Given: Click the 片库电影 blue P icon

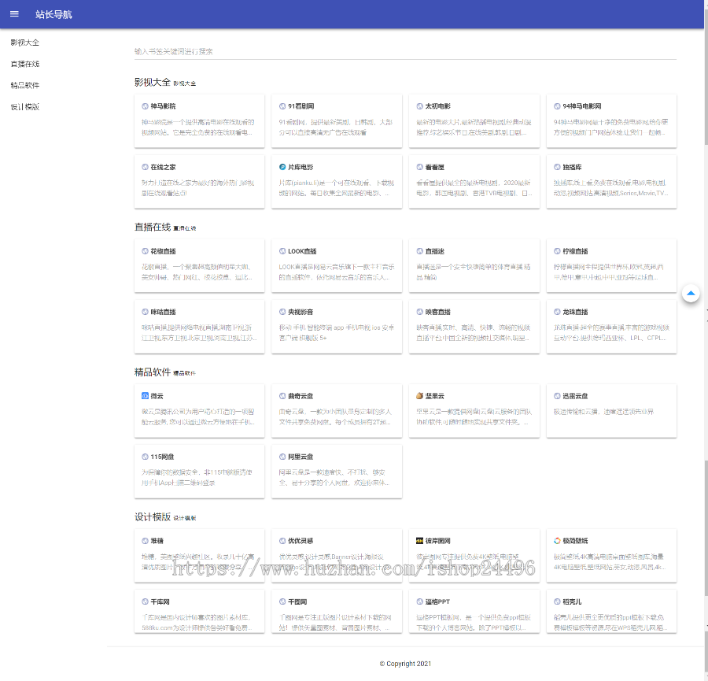Looking at the screenshot, I should 282,167.
